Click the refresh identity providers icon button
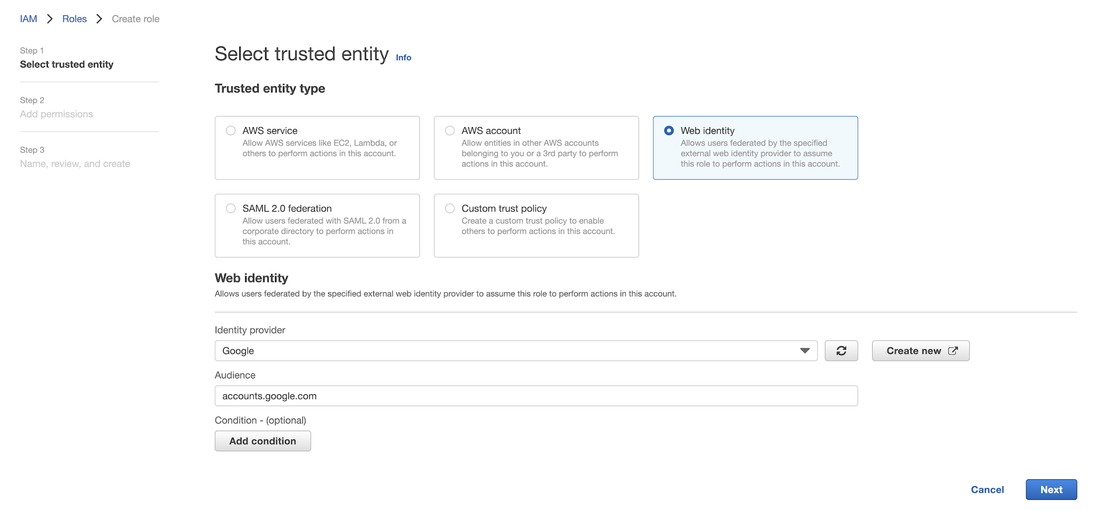The height and width of the screenshot is (510, 1094). pyautogui.click(x=841, y=351)
